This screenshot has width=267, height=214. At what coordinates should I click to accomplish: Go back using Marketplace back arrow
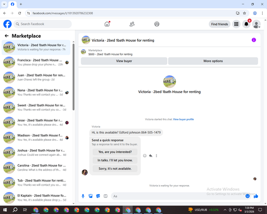(6, 36)
